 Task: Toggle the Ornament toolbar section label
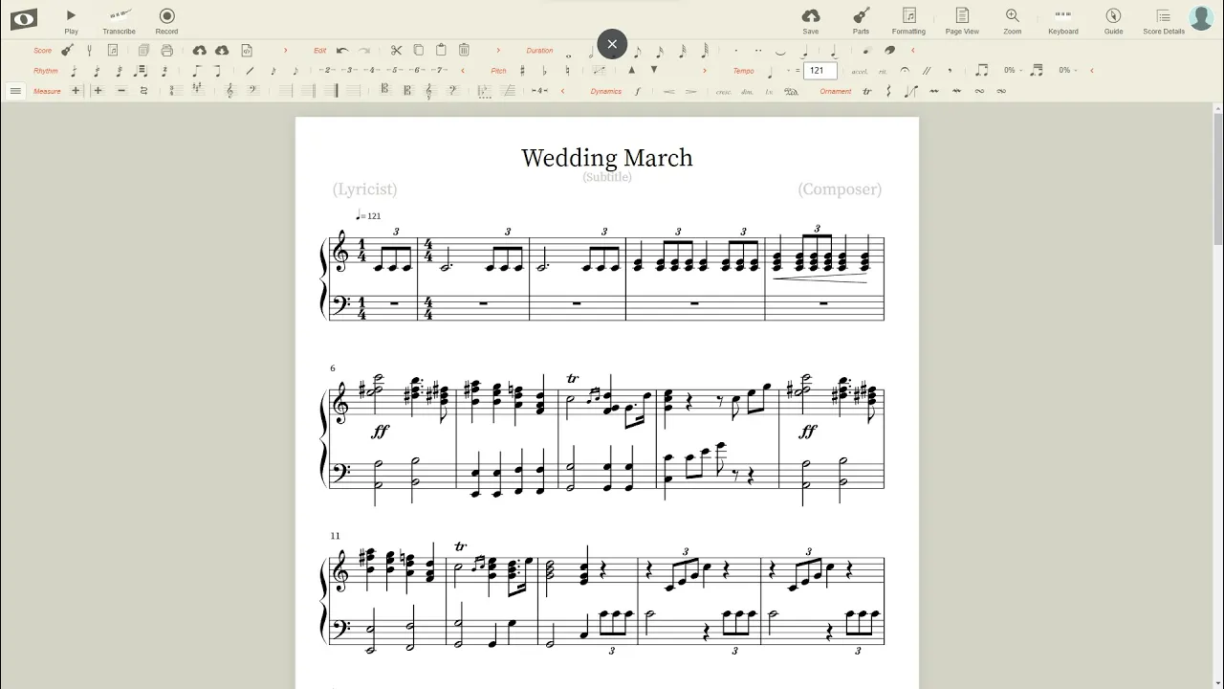click(x=835, y=91)
